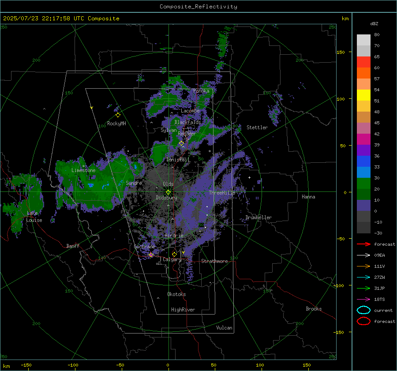Select the purple-blue swatch near 39 dBZ

click(x=363, y=150)
